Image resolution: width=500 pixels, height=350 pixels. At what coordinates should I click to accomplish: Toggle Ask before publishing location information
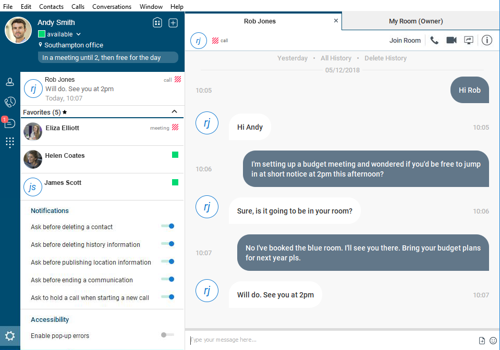pyautogui.click(x=168, y=261)
